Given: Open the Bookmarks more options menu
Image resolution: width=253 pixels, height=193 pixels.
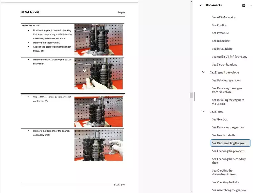Looking at the screenshot, I should click(x=250, y=5).
